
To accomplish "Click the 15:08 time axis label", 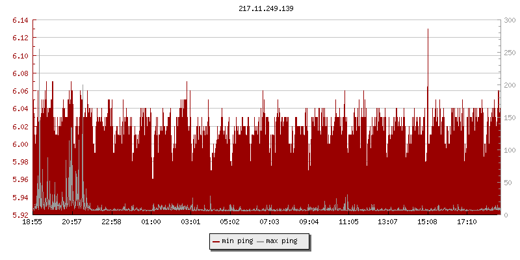I will point(428,222).
